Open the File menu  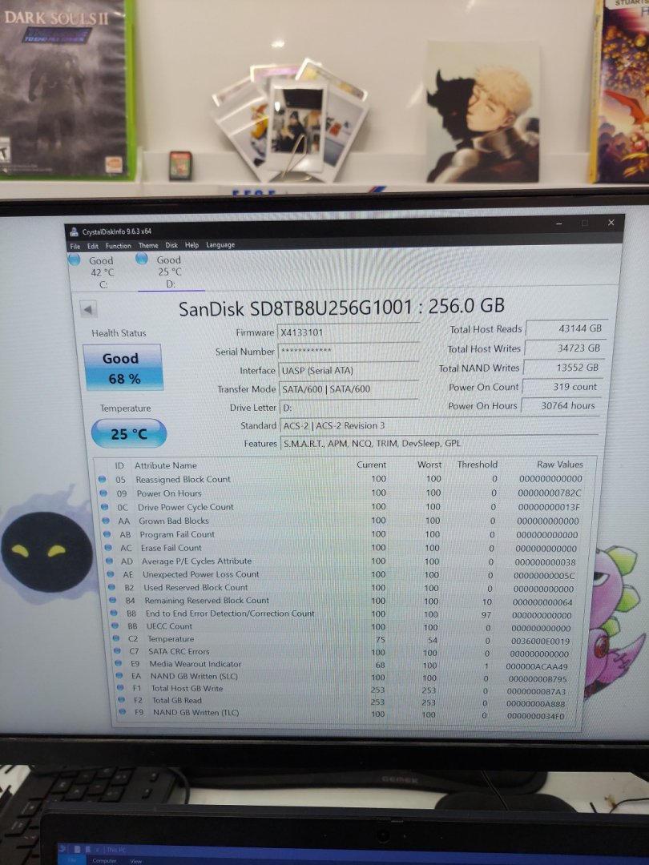[75, 246]
